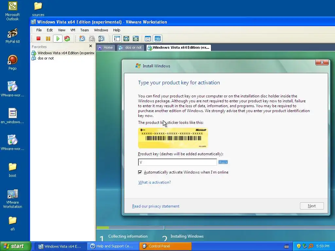This screenshot has width=335, height=251.
Task: Open the Edit menu
Action: (x=50, y=30)
